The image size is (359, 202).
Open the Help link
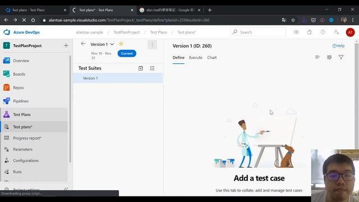click(x=338, y=46)
